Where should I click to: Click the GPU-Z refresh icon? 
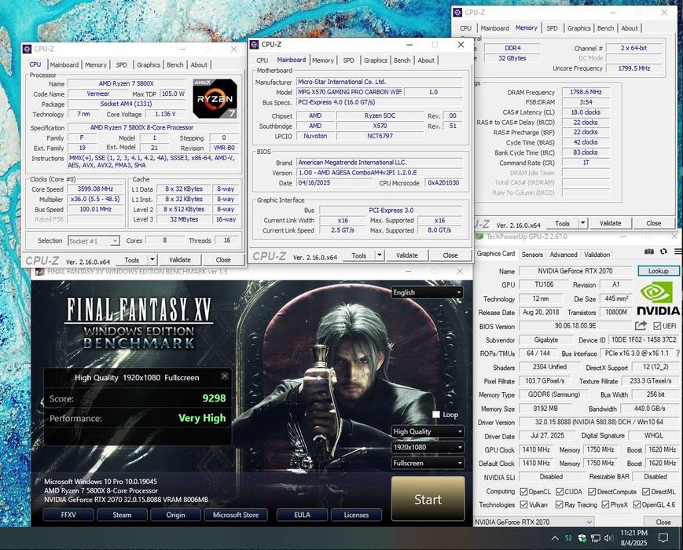tap(663, 251)
